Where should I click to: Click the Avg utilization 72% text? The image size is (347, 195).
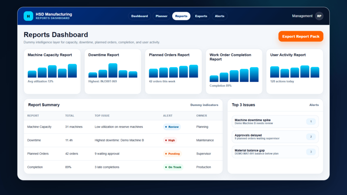(x=40, y=81)
